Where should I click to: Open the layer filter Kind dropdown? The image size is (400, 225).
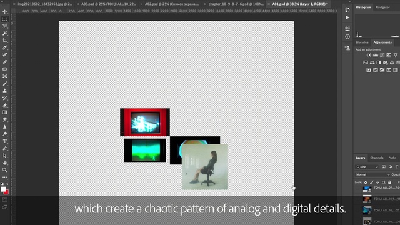coord(367,167)
